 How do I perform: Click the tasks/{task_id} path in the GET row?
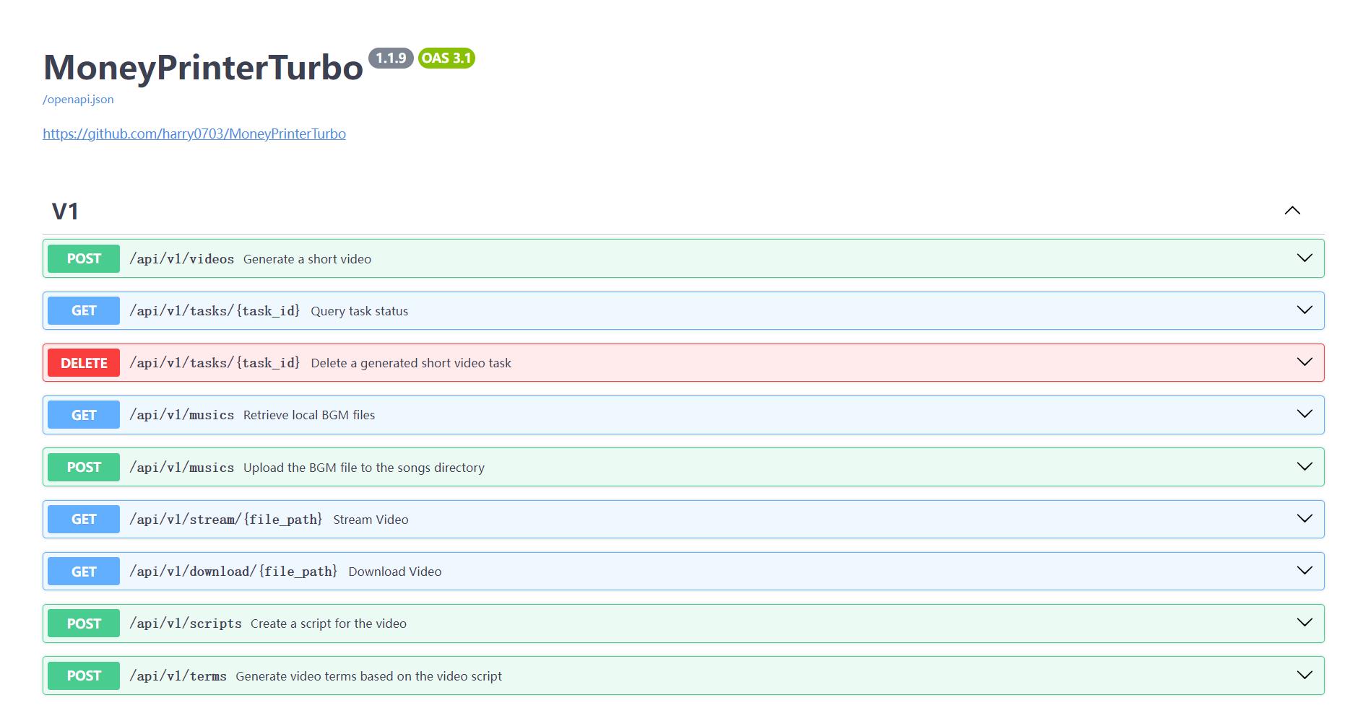pyautogui.click(x=215, y=311)
